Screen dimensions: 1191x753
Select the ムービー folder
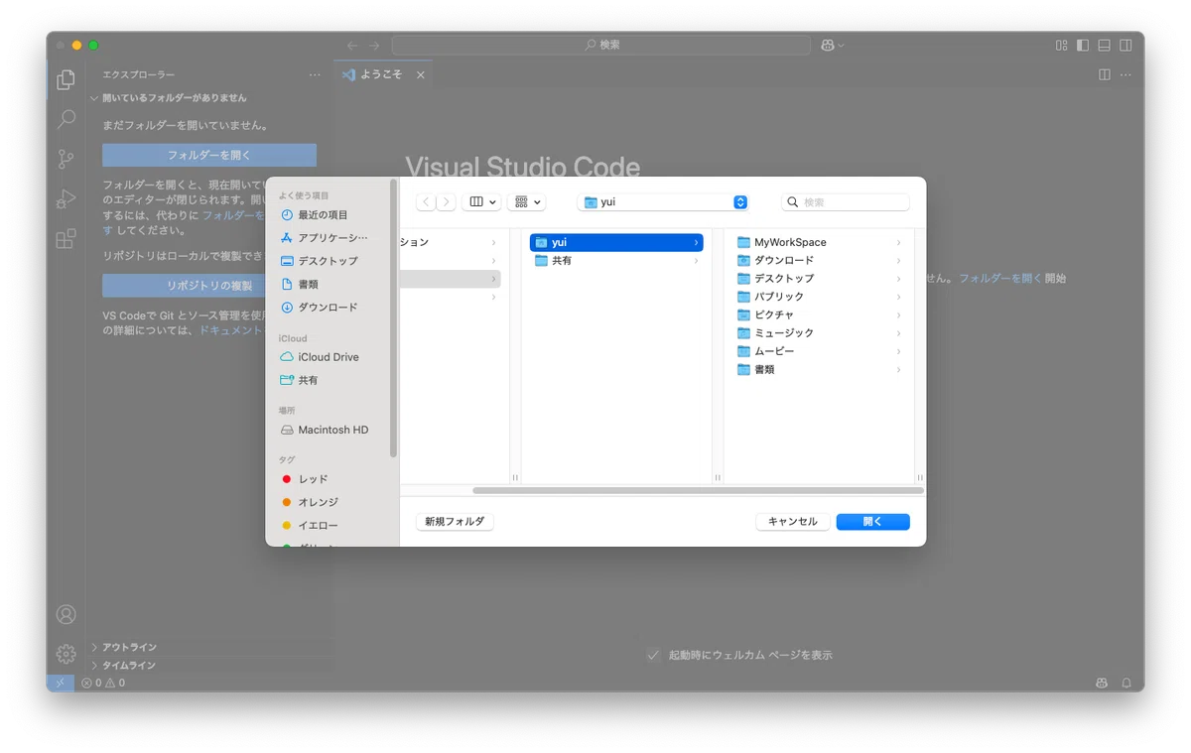point(819,351)
